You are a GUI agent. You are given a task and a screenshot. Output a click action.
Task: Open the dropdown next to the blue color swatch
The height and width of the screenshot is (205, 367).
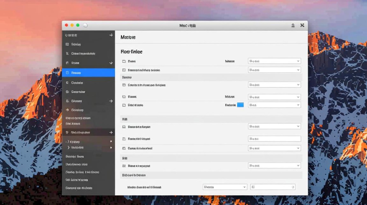274,105
